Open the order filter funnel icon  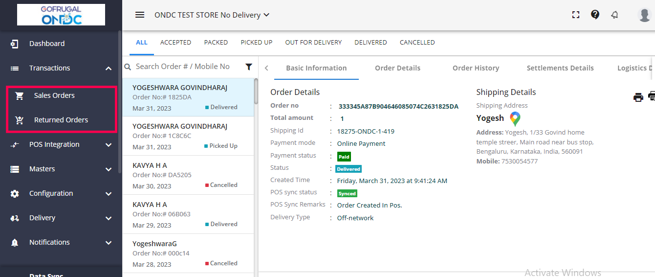pos(249,67)
